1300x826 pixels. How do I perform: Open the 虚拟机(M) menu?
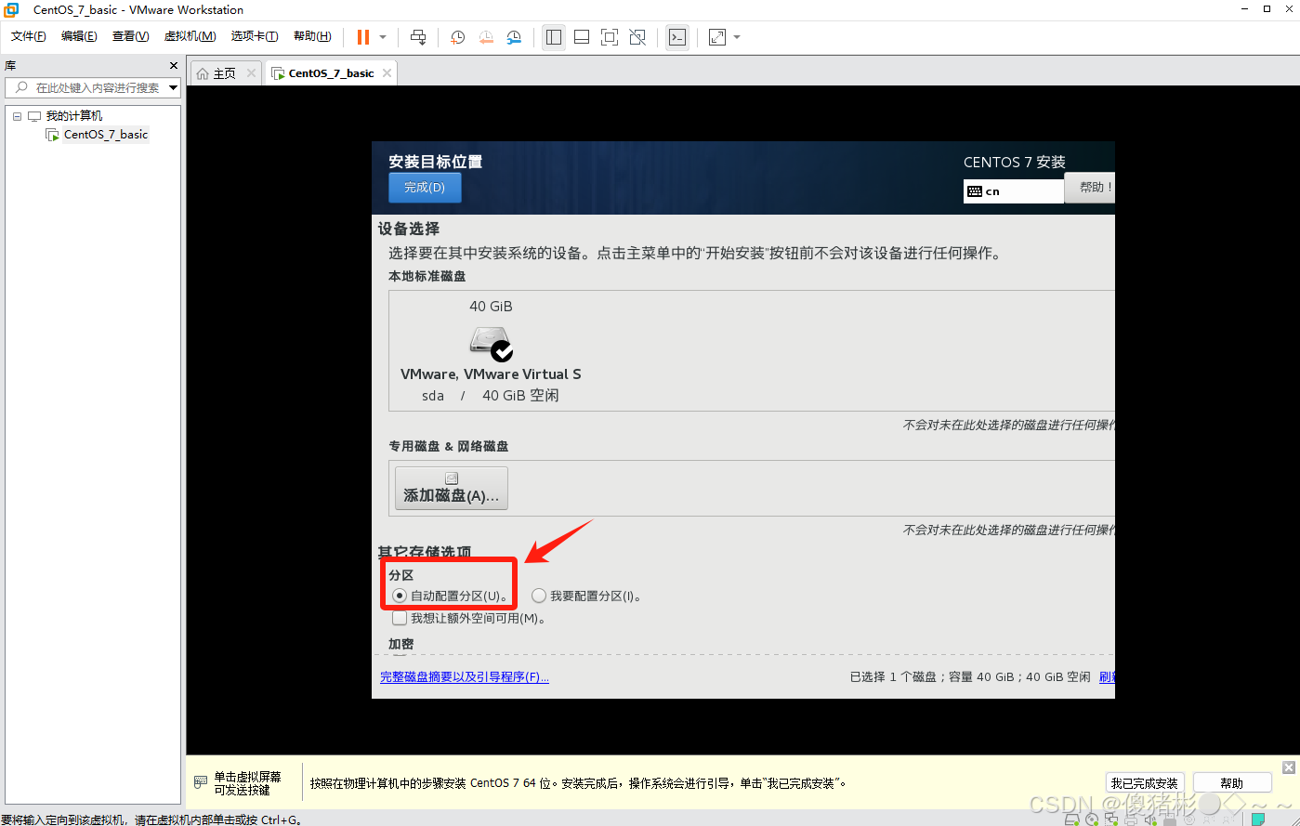[x=190, y=36]
